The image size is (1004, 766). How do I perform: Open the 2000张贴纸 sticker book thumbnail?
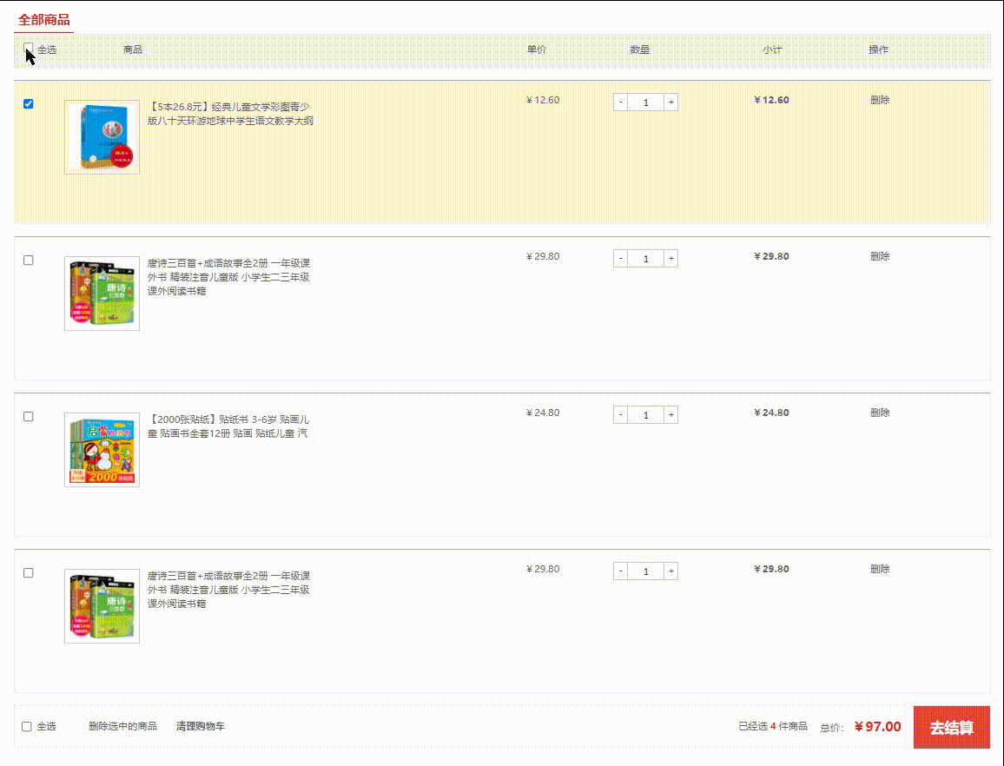(102, 450)
